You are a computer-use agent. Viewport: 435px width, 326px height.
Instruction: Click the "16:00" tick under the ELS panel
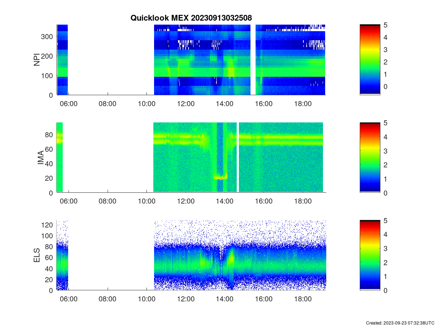[264, 299]
